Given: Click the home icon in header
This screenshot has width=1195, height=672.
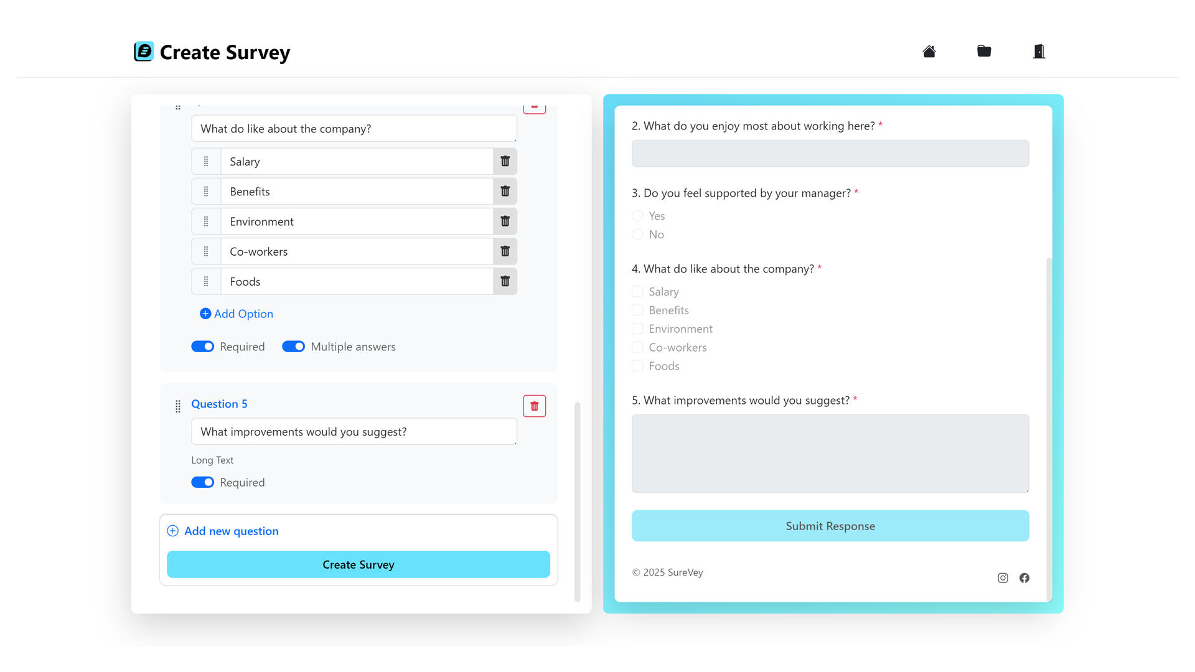Looking at the screenshot, I should point(929,52).
